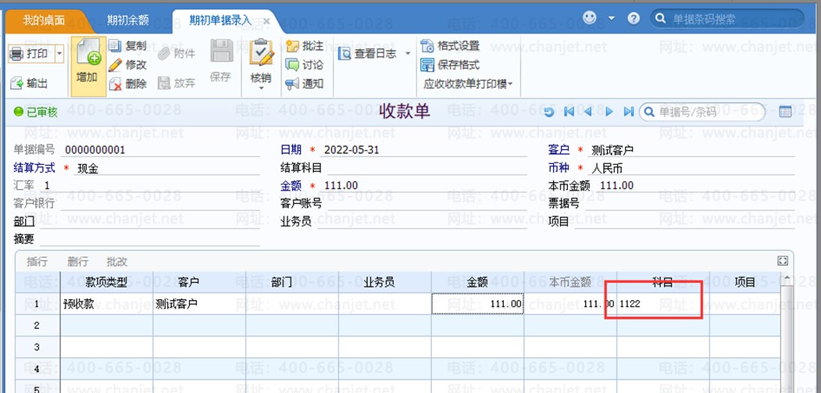The image size is (821, 393).
Task: Click the 删除 (Delete) icon
Action: click(115, 84)
